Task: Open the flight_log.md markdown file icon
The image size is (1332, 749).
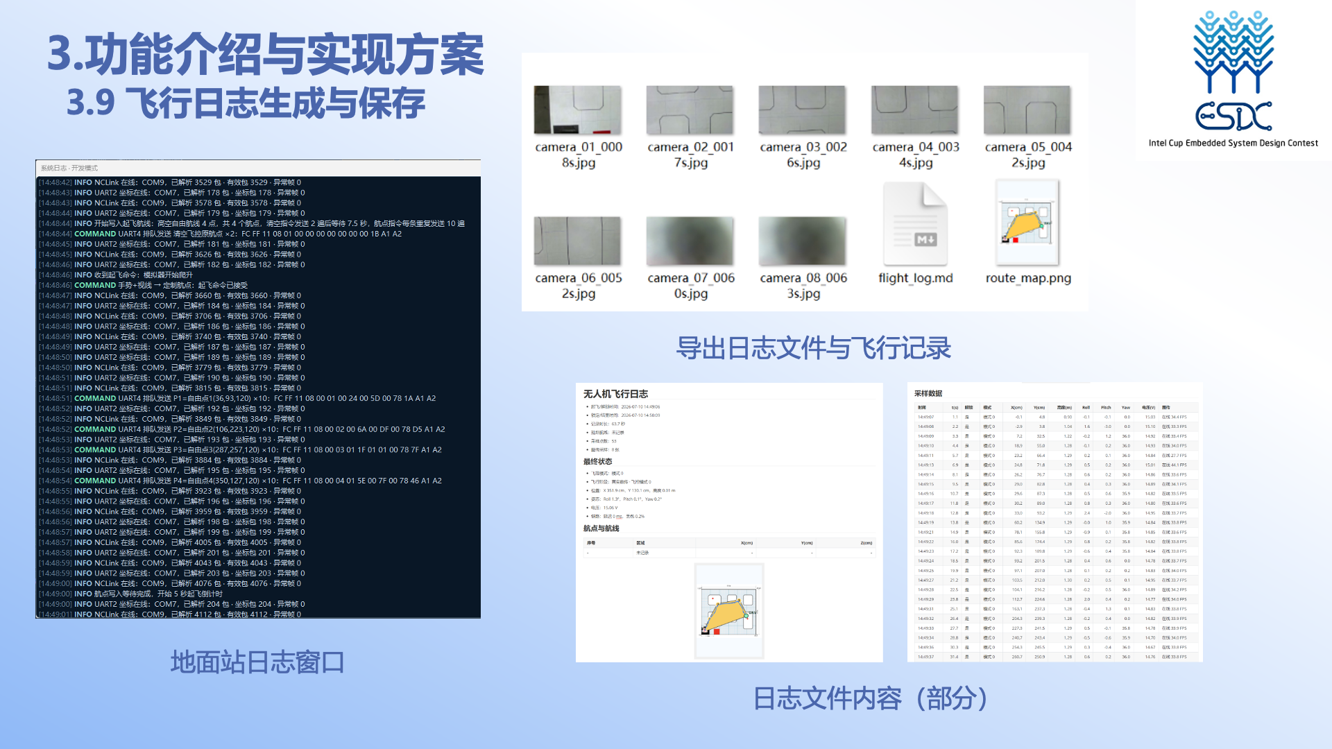Action: (915, 224)
